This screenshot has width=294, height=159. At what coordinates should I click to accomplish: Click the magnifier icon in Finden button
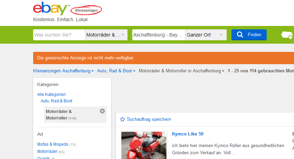240,35
